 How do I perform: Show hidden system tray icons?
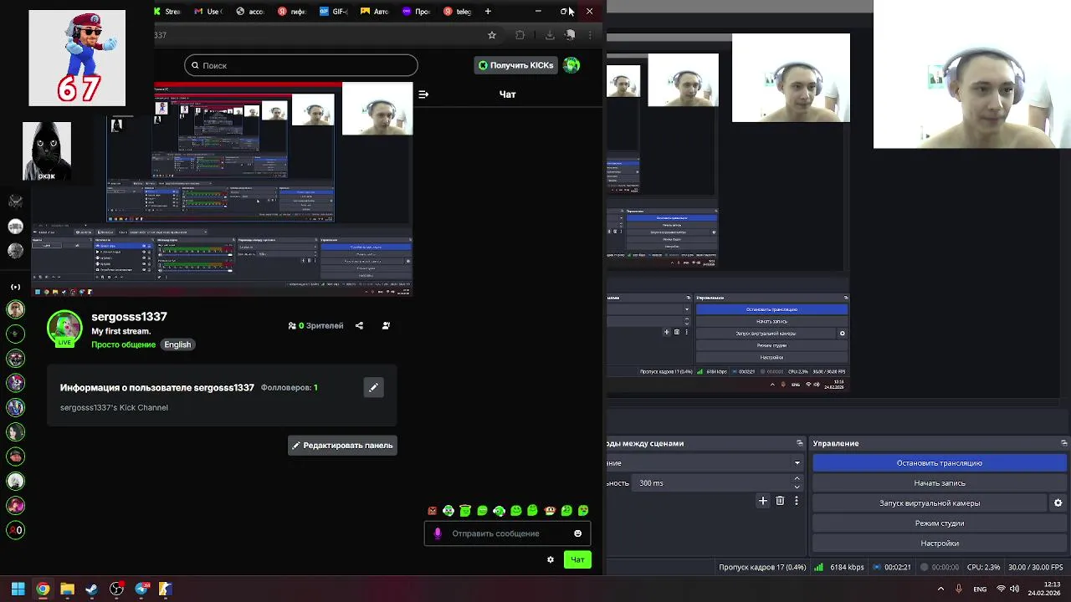pyautogui.click(x=941, y=589)
